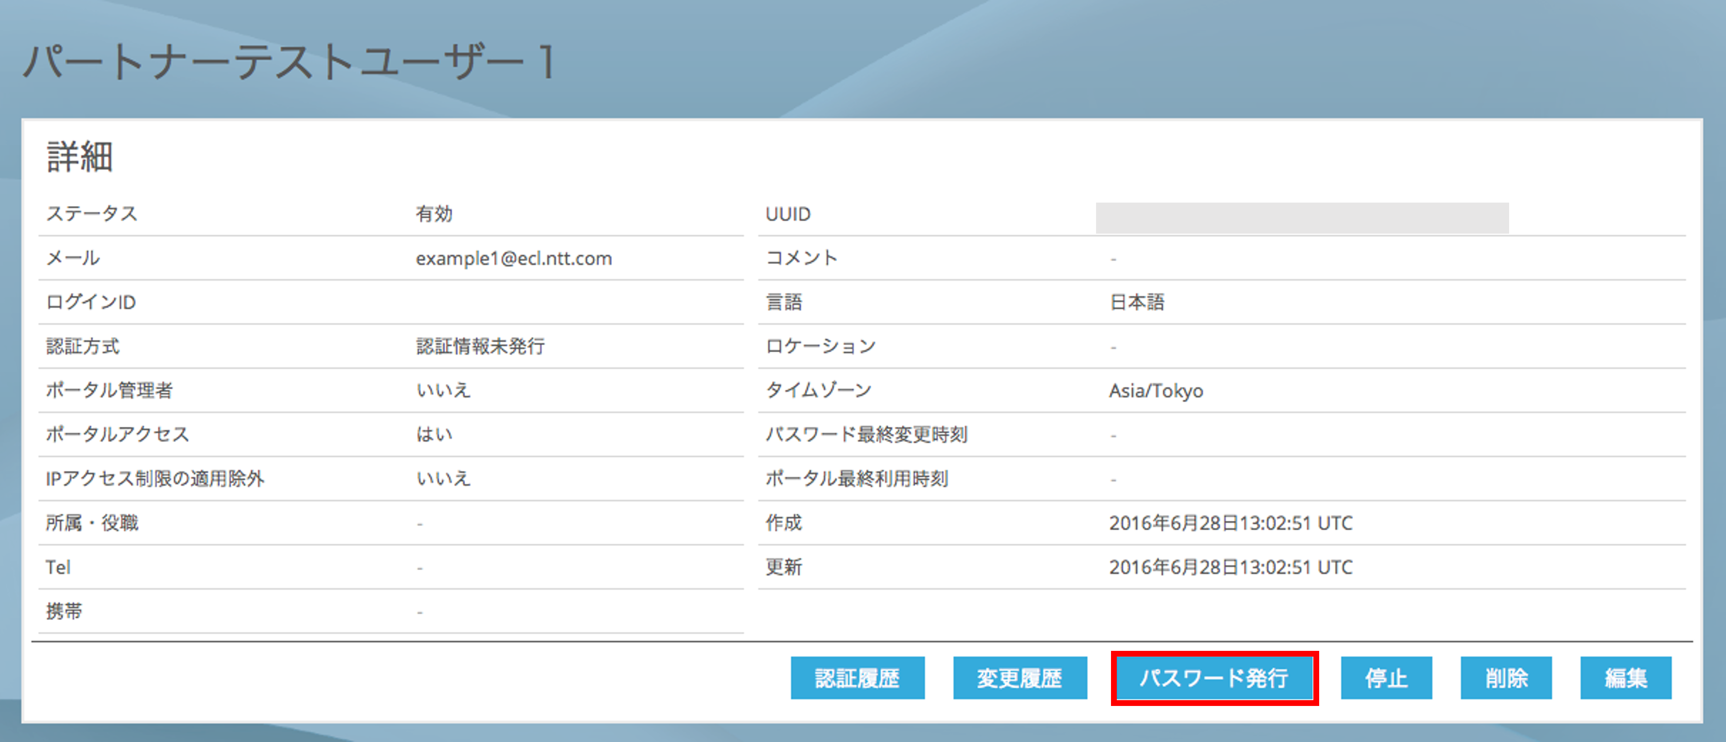The image size is (1726, 742).
Task: Click the コメント label
Action: [x=801, y=258]
